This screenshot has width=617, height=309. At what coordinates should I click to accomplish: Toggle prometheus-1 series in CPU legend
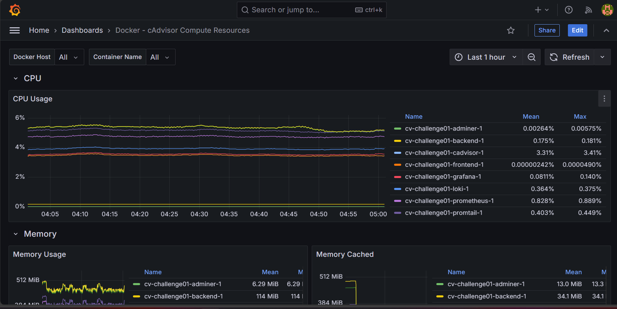coord(449,201)
